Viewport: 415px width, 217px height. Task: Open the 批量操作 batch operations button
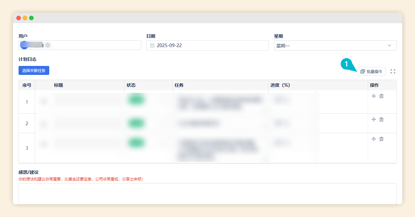(372, 71)
